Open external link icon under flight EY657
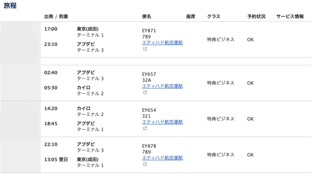Image resolution: width=313 pixels, height=175 pixels. [x=145, y=92]
